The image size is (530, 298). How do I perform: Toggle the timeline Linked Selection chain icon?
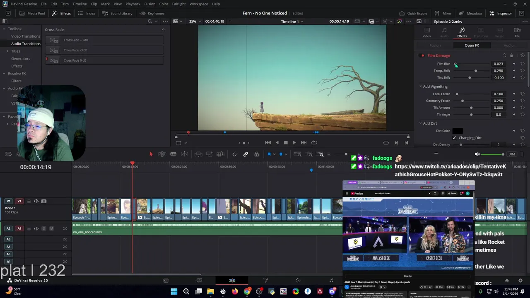246,154
